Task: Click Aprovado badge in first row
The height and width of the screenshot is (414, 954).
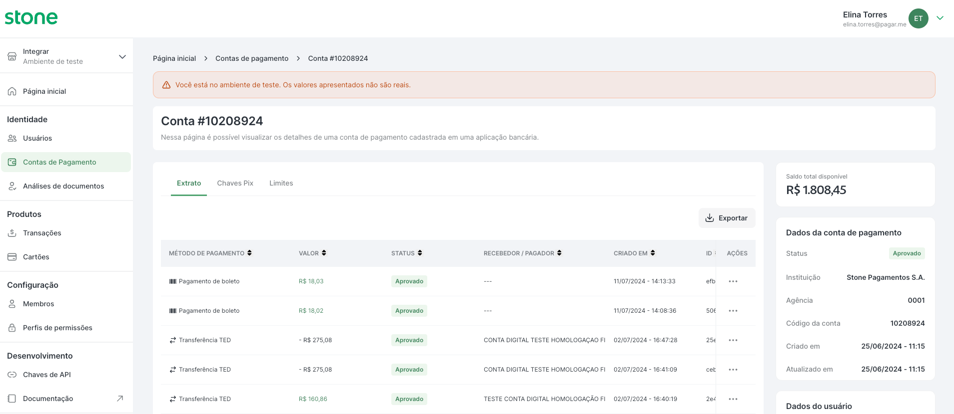Action: click(409, 281)
